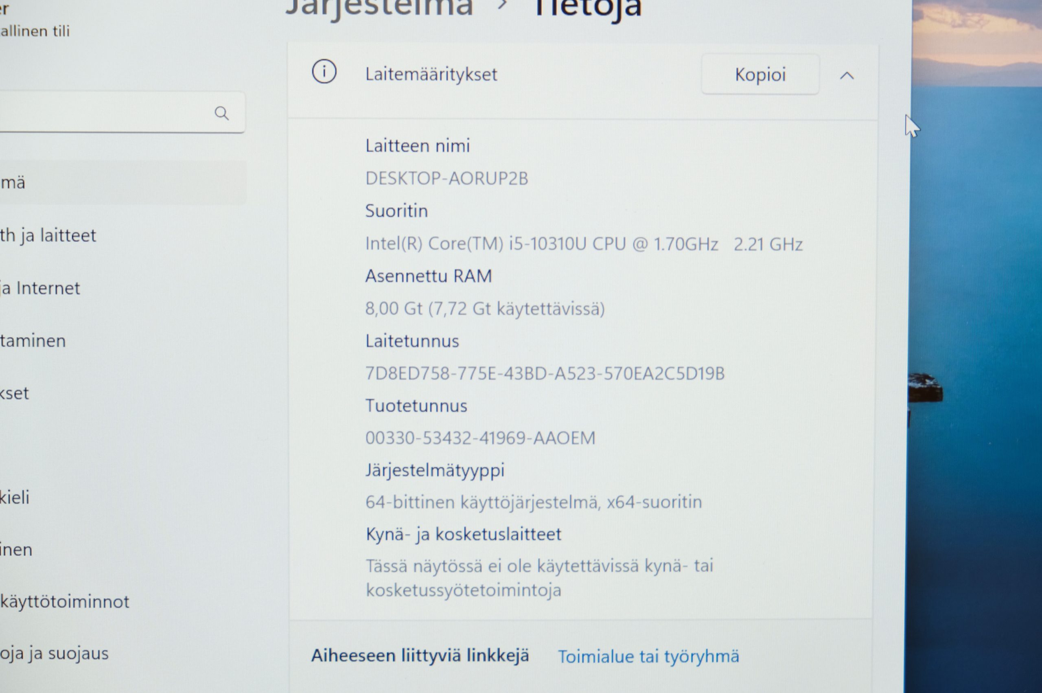
Task: Click the Laitemääritykset info icon
Action: point(324,72)
